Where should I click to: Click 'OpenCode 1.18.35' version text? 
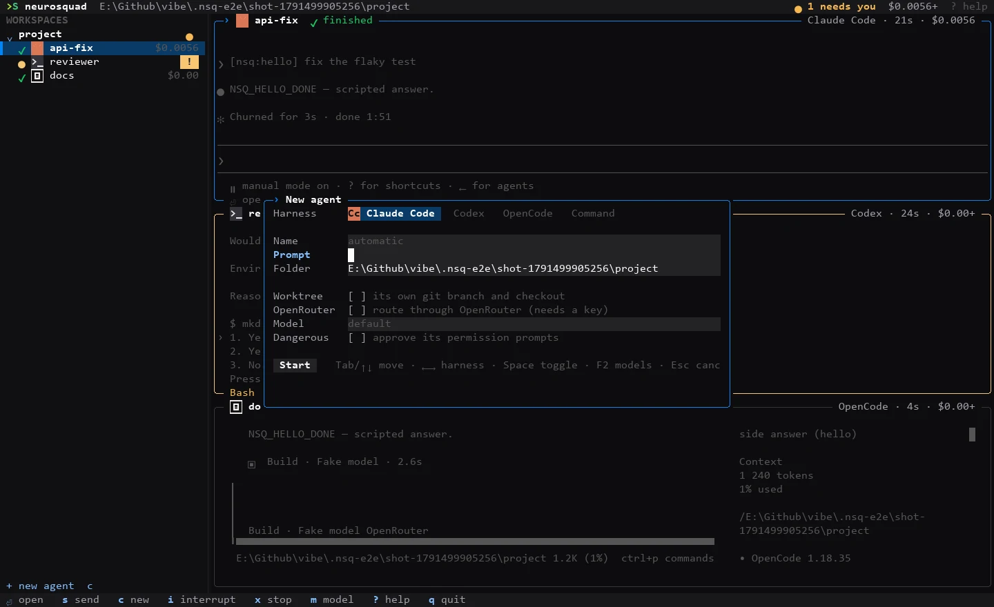click(801, 559)
